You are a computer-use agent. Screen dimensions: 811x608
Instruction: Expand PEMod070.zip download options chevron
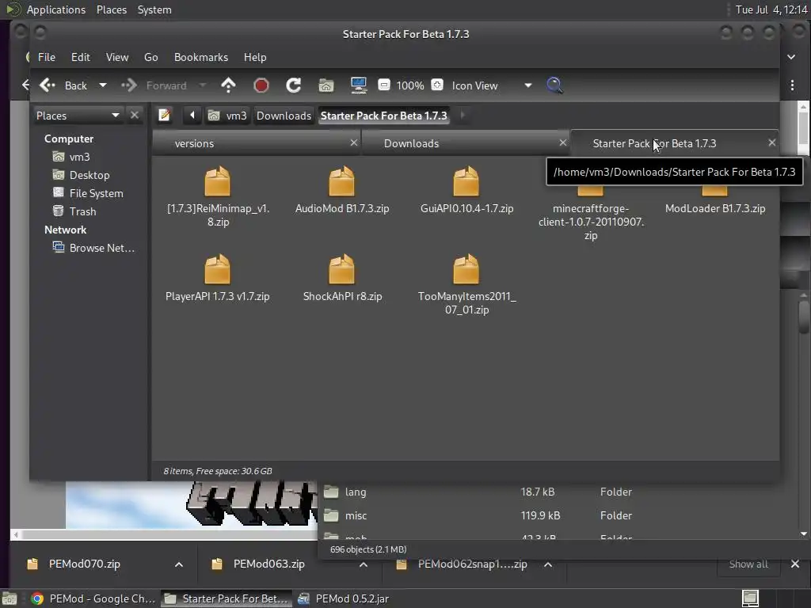(179, 564)
